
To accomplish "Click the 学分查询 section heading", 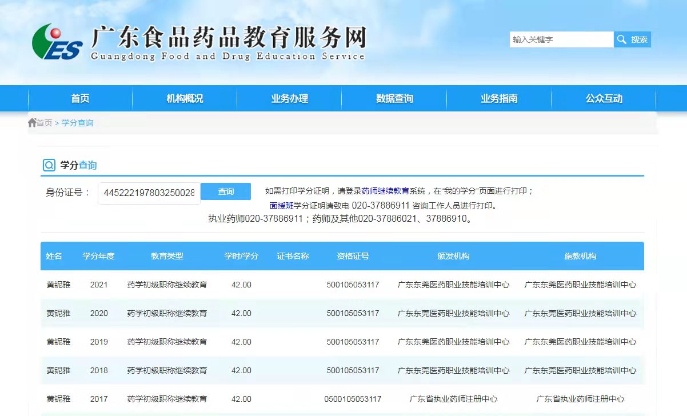I will tap(78, 165).
